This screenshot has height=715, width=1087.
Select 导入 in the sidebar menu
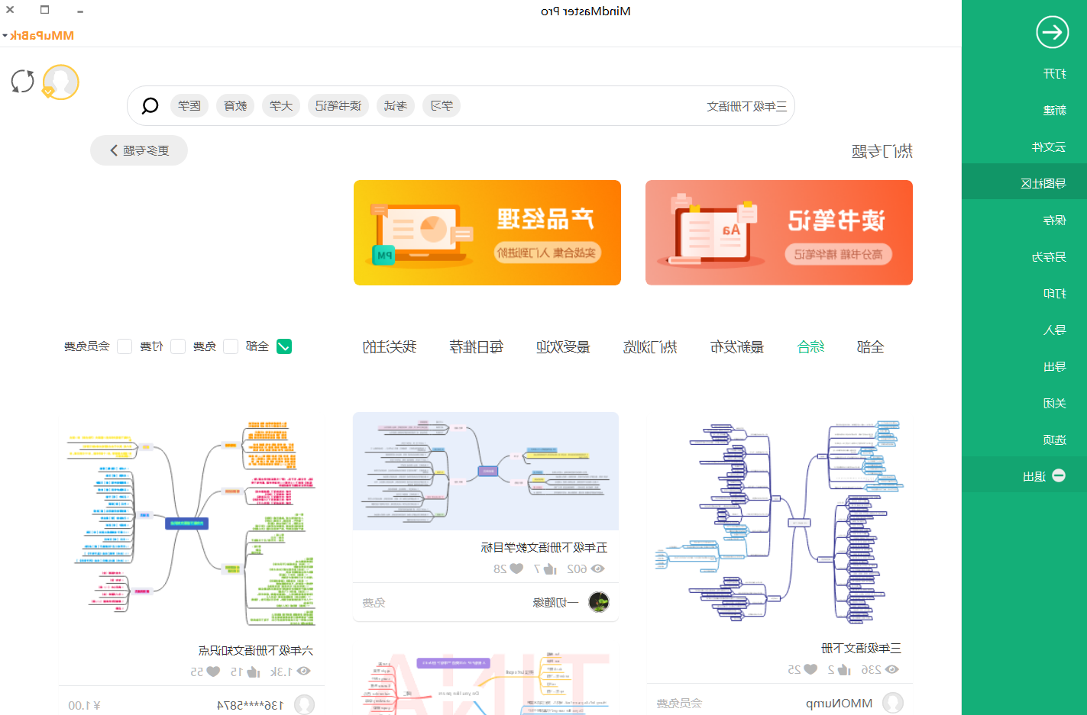point(1024,330)
